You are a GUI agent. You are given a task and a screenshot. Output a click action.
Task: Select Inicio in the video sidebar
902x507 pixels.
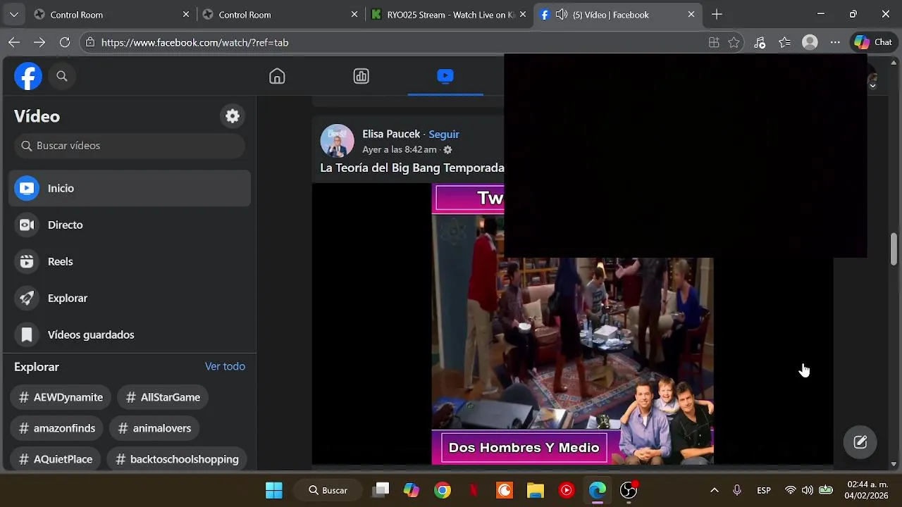click(x=130, y=188)
